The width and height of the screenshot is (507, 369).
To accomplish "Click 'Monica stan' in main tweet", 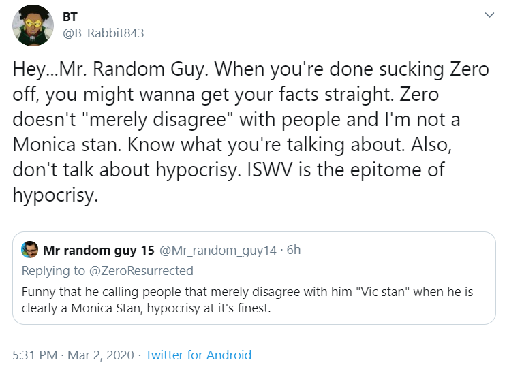I will click(x=67, y=144).
